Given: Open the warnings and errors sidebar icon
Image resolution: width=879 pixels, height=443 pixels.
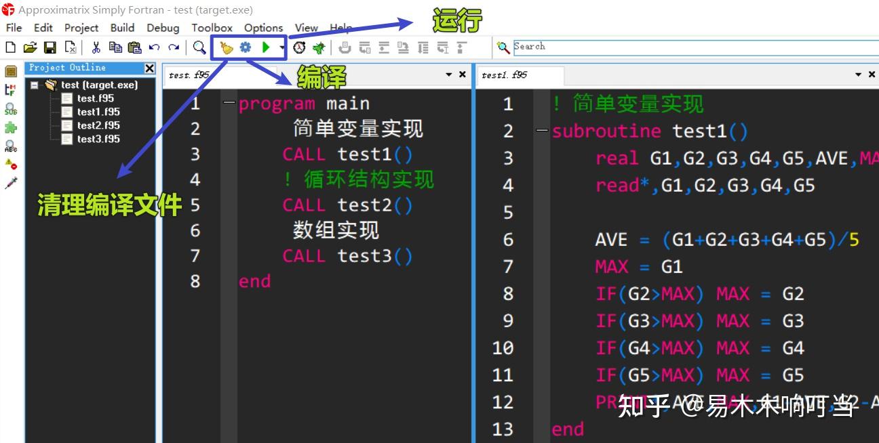Looking at the screenshot, I should click(x=10, y=164).
